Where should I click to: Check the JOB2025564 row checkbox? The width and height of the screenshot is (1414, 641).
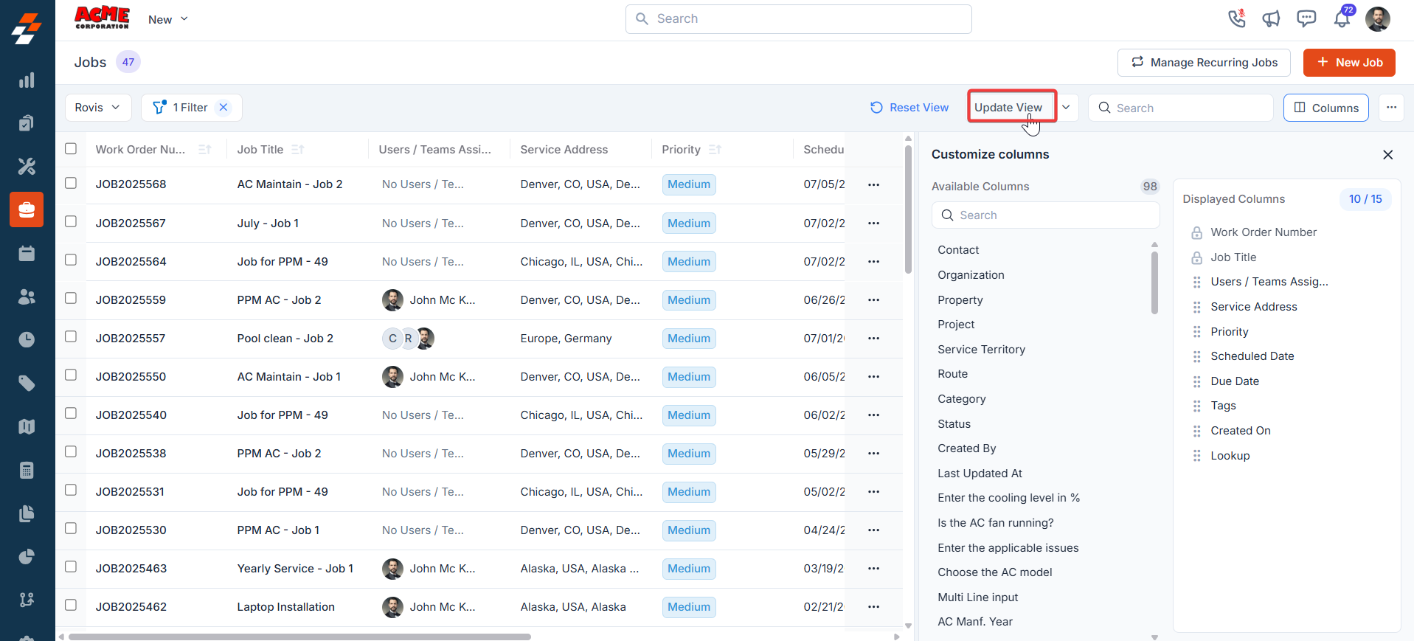[x=71, y=260]
